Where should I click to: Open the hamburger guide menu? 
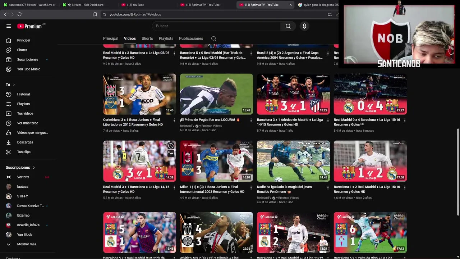[x=9, y=26]
